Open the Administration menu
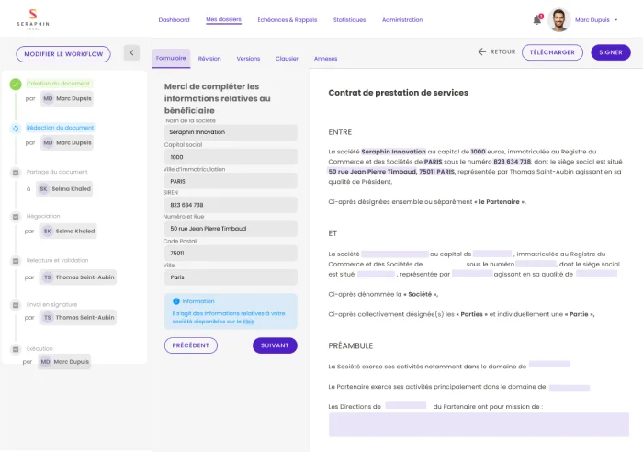Viewport: 643px width, 452px height. click(402, 19)
